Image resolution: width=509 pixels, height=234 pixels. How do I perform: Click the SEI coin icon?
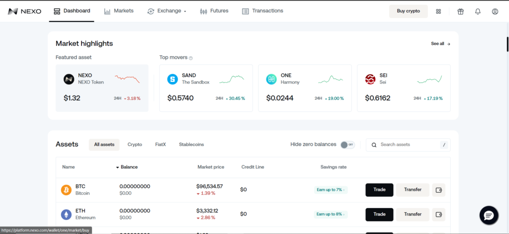click(x=370, y=79)
